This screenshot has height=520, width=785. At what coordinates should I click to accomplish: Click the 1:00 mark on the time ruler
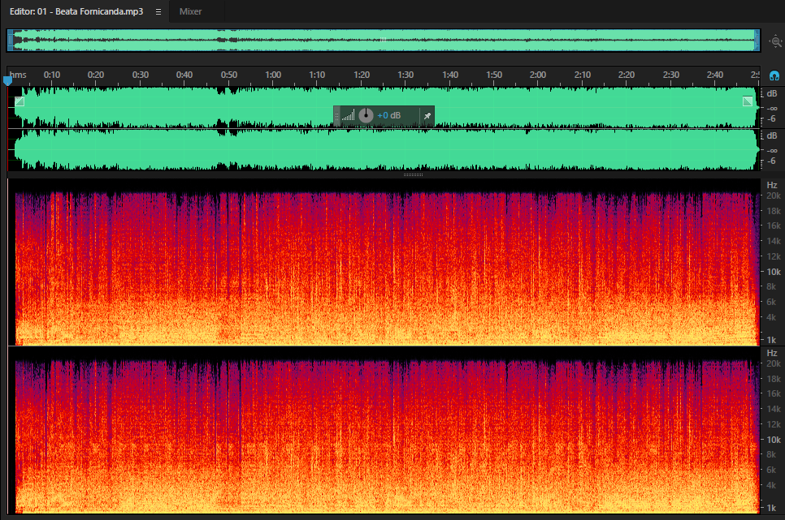[273, 75]
